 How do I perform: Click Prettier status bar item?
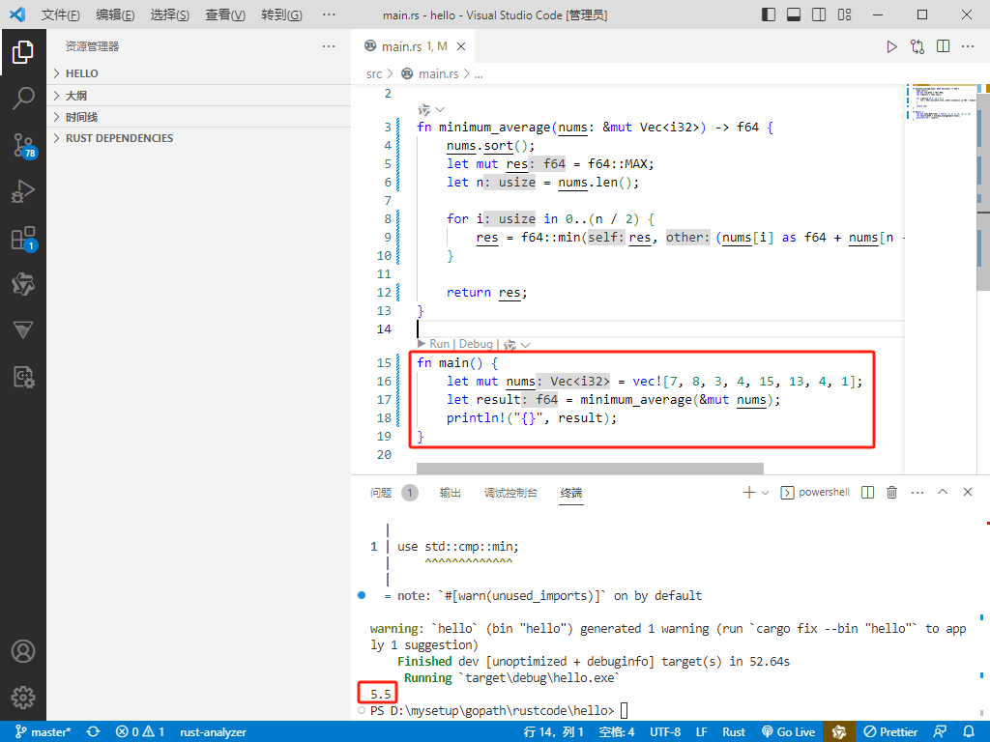point(890,732)
